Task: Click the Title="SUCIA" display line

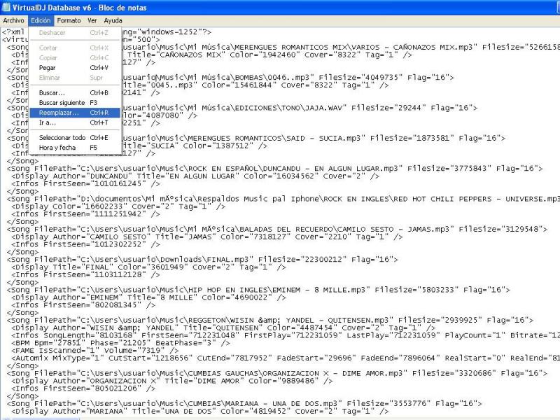Action: (195, 146)
